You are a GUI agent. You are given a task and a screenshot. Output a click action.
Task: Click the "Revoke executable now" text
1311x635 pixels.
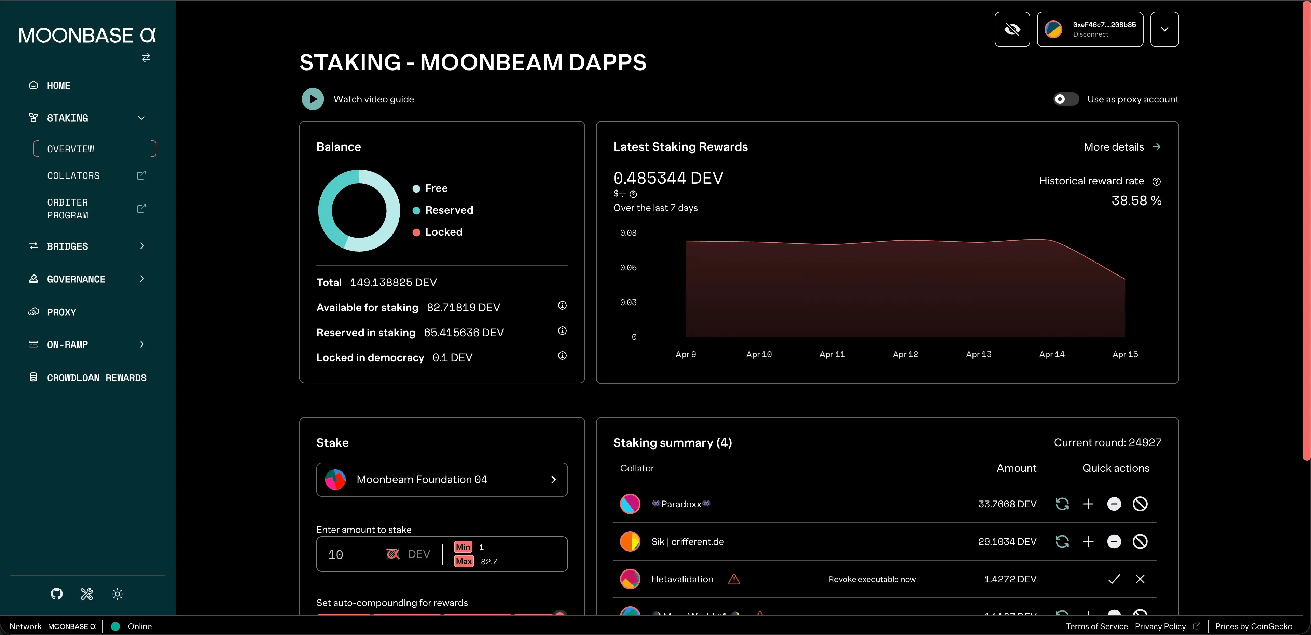coord(872,580)
